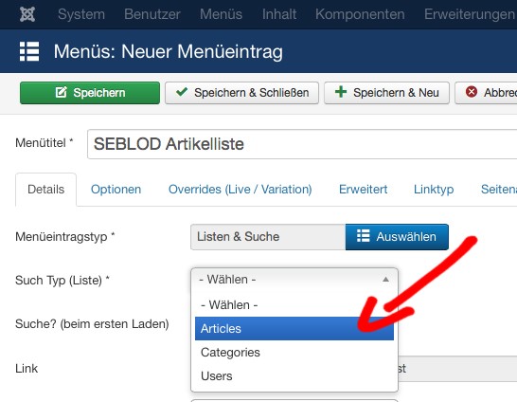Click into the Menütitel text field

[302, 144]
